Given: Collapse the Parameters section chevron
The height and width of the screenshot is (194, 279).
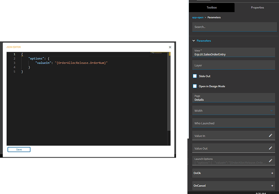Looking at the screenshot, I should pos(194,41).
